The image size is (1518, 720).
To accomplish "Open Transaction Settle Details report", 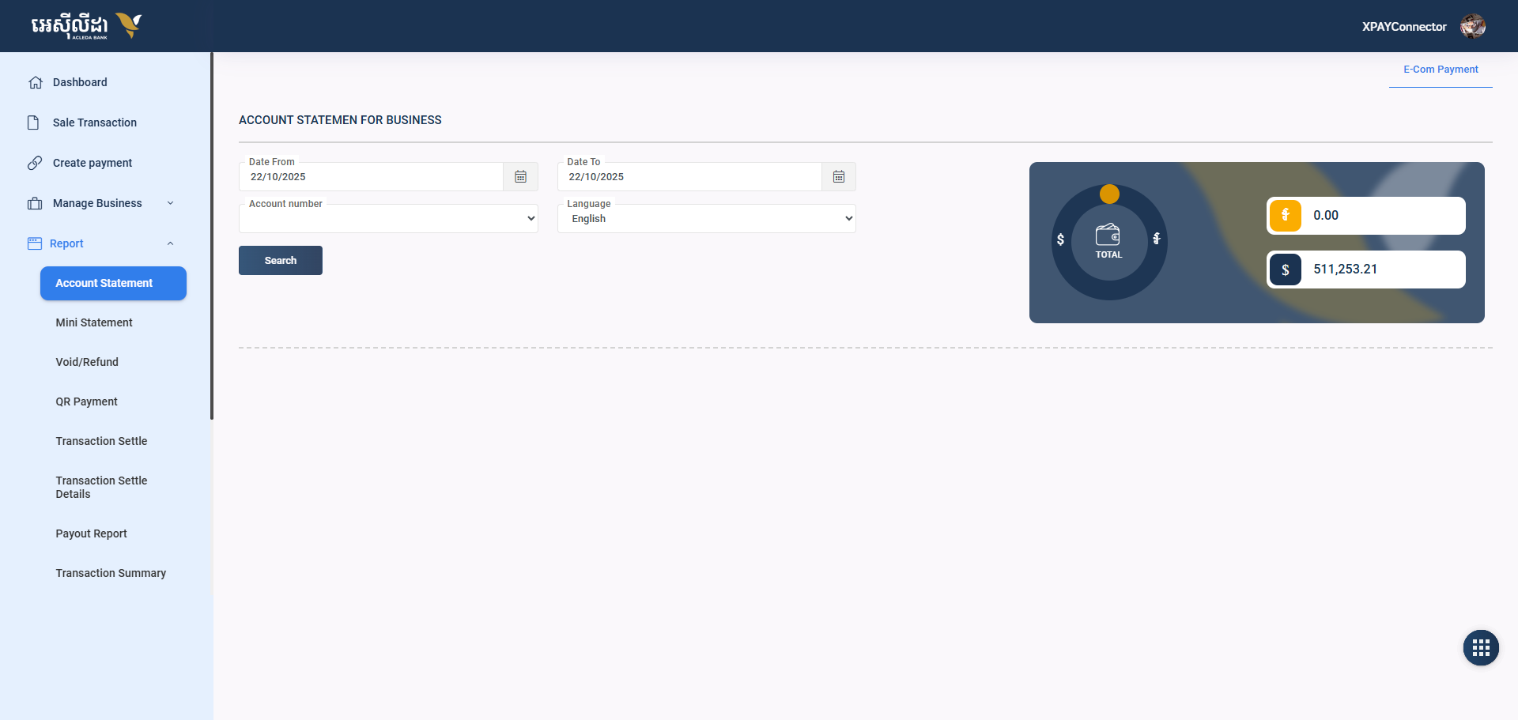I will pyautogui.click(x=101, y=487).
